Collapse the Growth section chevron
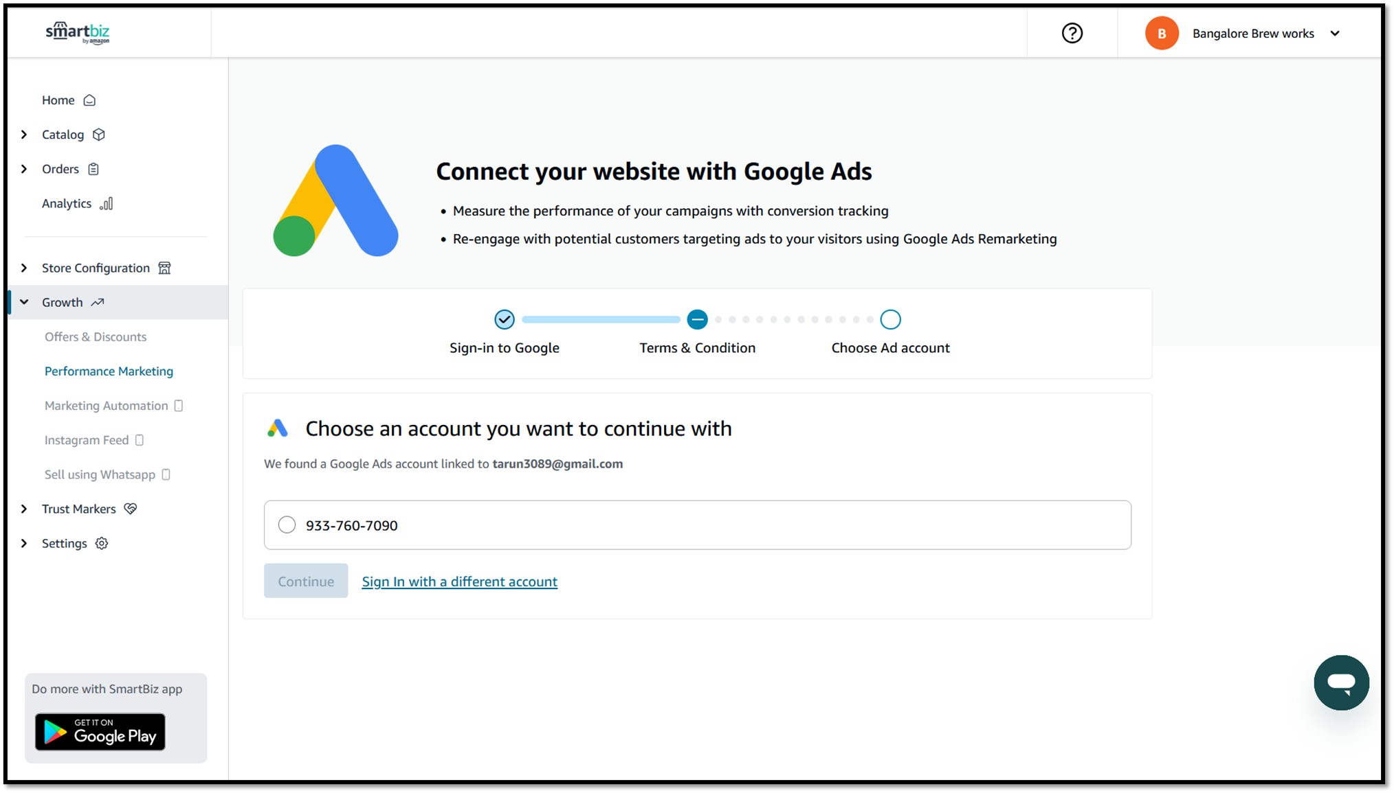 [x=24, y=302]
